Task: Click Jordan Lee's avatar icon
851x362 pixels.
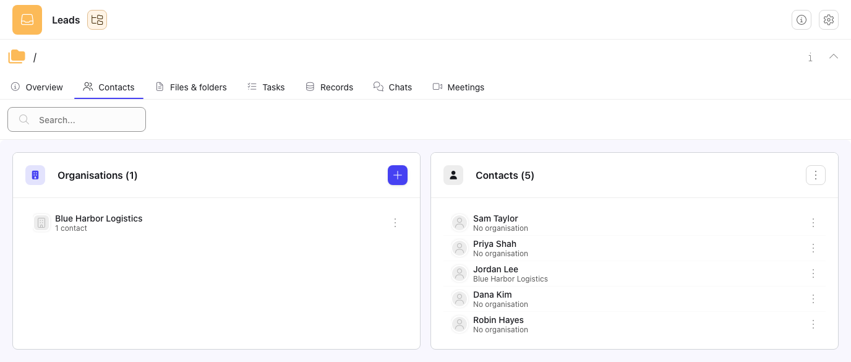Action: [x=460, y=274]
